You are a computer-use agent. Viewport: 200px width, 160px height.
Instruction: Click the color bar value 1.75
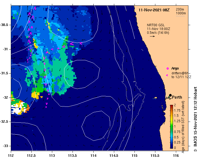[x=177, y=111]
